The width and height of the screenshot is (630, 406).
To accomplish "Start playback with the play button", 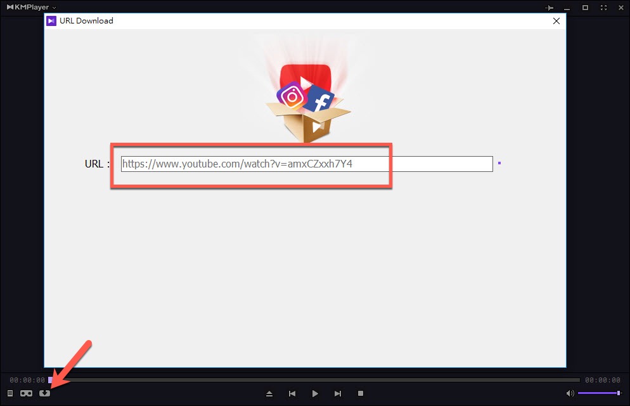I will tap(315, 393).
